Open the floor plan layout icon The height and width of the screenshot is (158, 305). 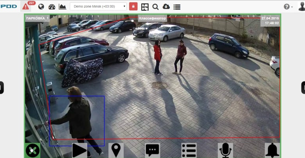point(145,7)
